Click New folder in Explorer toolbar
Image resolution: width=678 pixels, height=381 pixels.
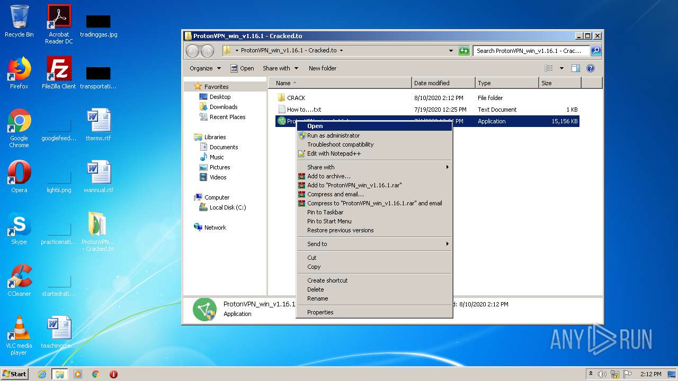pos(323,68)
